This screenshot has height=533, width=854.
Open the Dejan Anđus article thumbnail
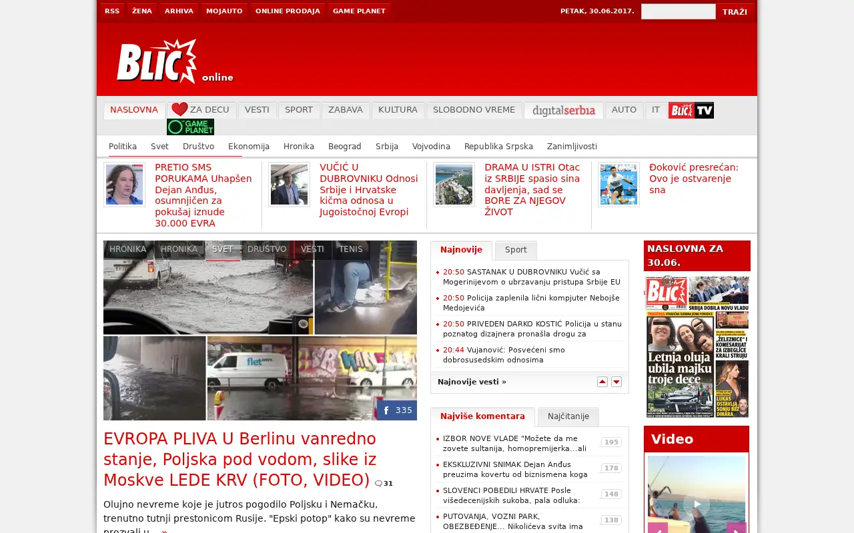pyautogui.click(x=124, y=185)
